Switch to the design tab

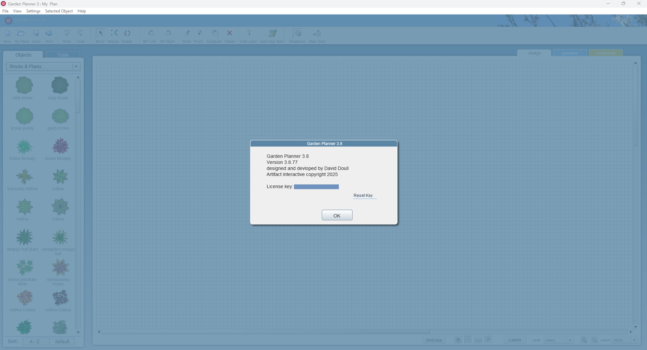pos(534,53)
